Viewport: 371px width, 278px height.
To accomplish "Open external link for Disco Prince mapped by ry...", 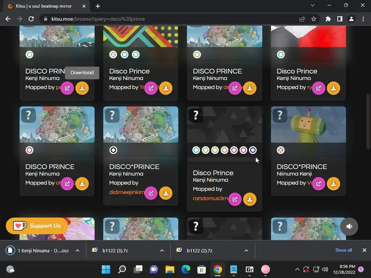I will pyautogui.click(x=318, y=88).
